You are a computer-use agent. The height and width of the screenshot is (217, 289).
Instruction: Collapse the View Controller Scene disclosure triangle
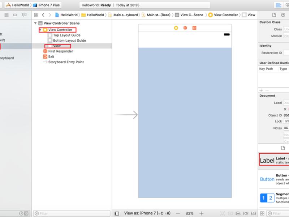tap(35, 23)
